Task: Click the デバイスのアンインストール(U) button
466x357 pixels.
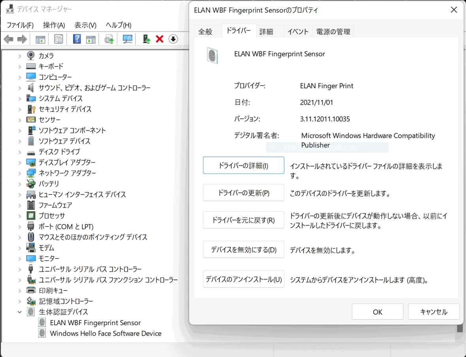Action: click(x=243, y=279)
